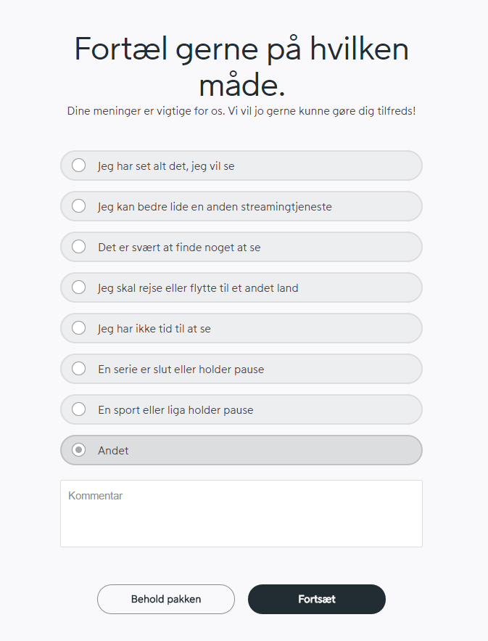The height and width of the screenshot is (641, 488).
Task: Click label 'Jeg skal rejse eller flytte til et andet land'
Action: point(198,288)
